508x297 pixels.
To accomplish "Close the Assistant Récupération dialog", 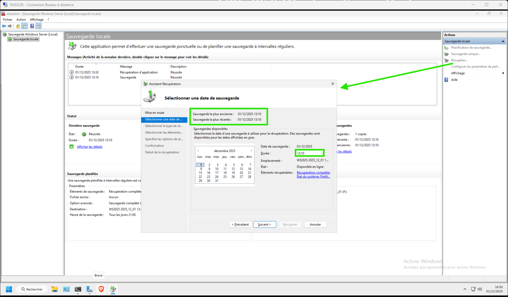I will click(333, 84).
